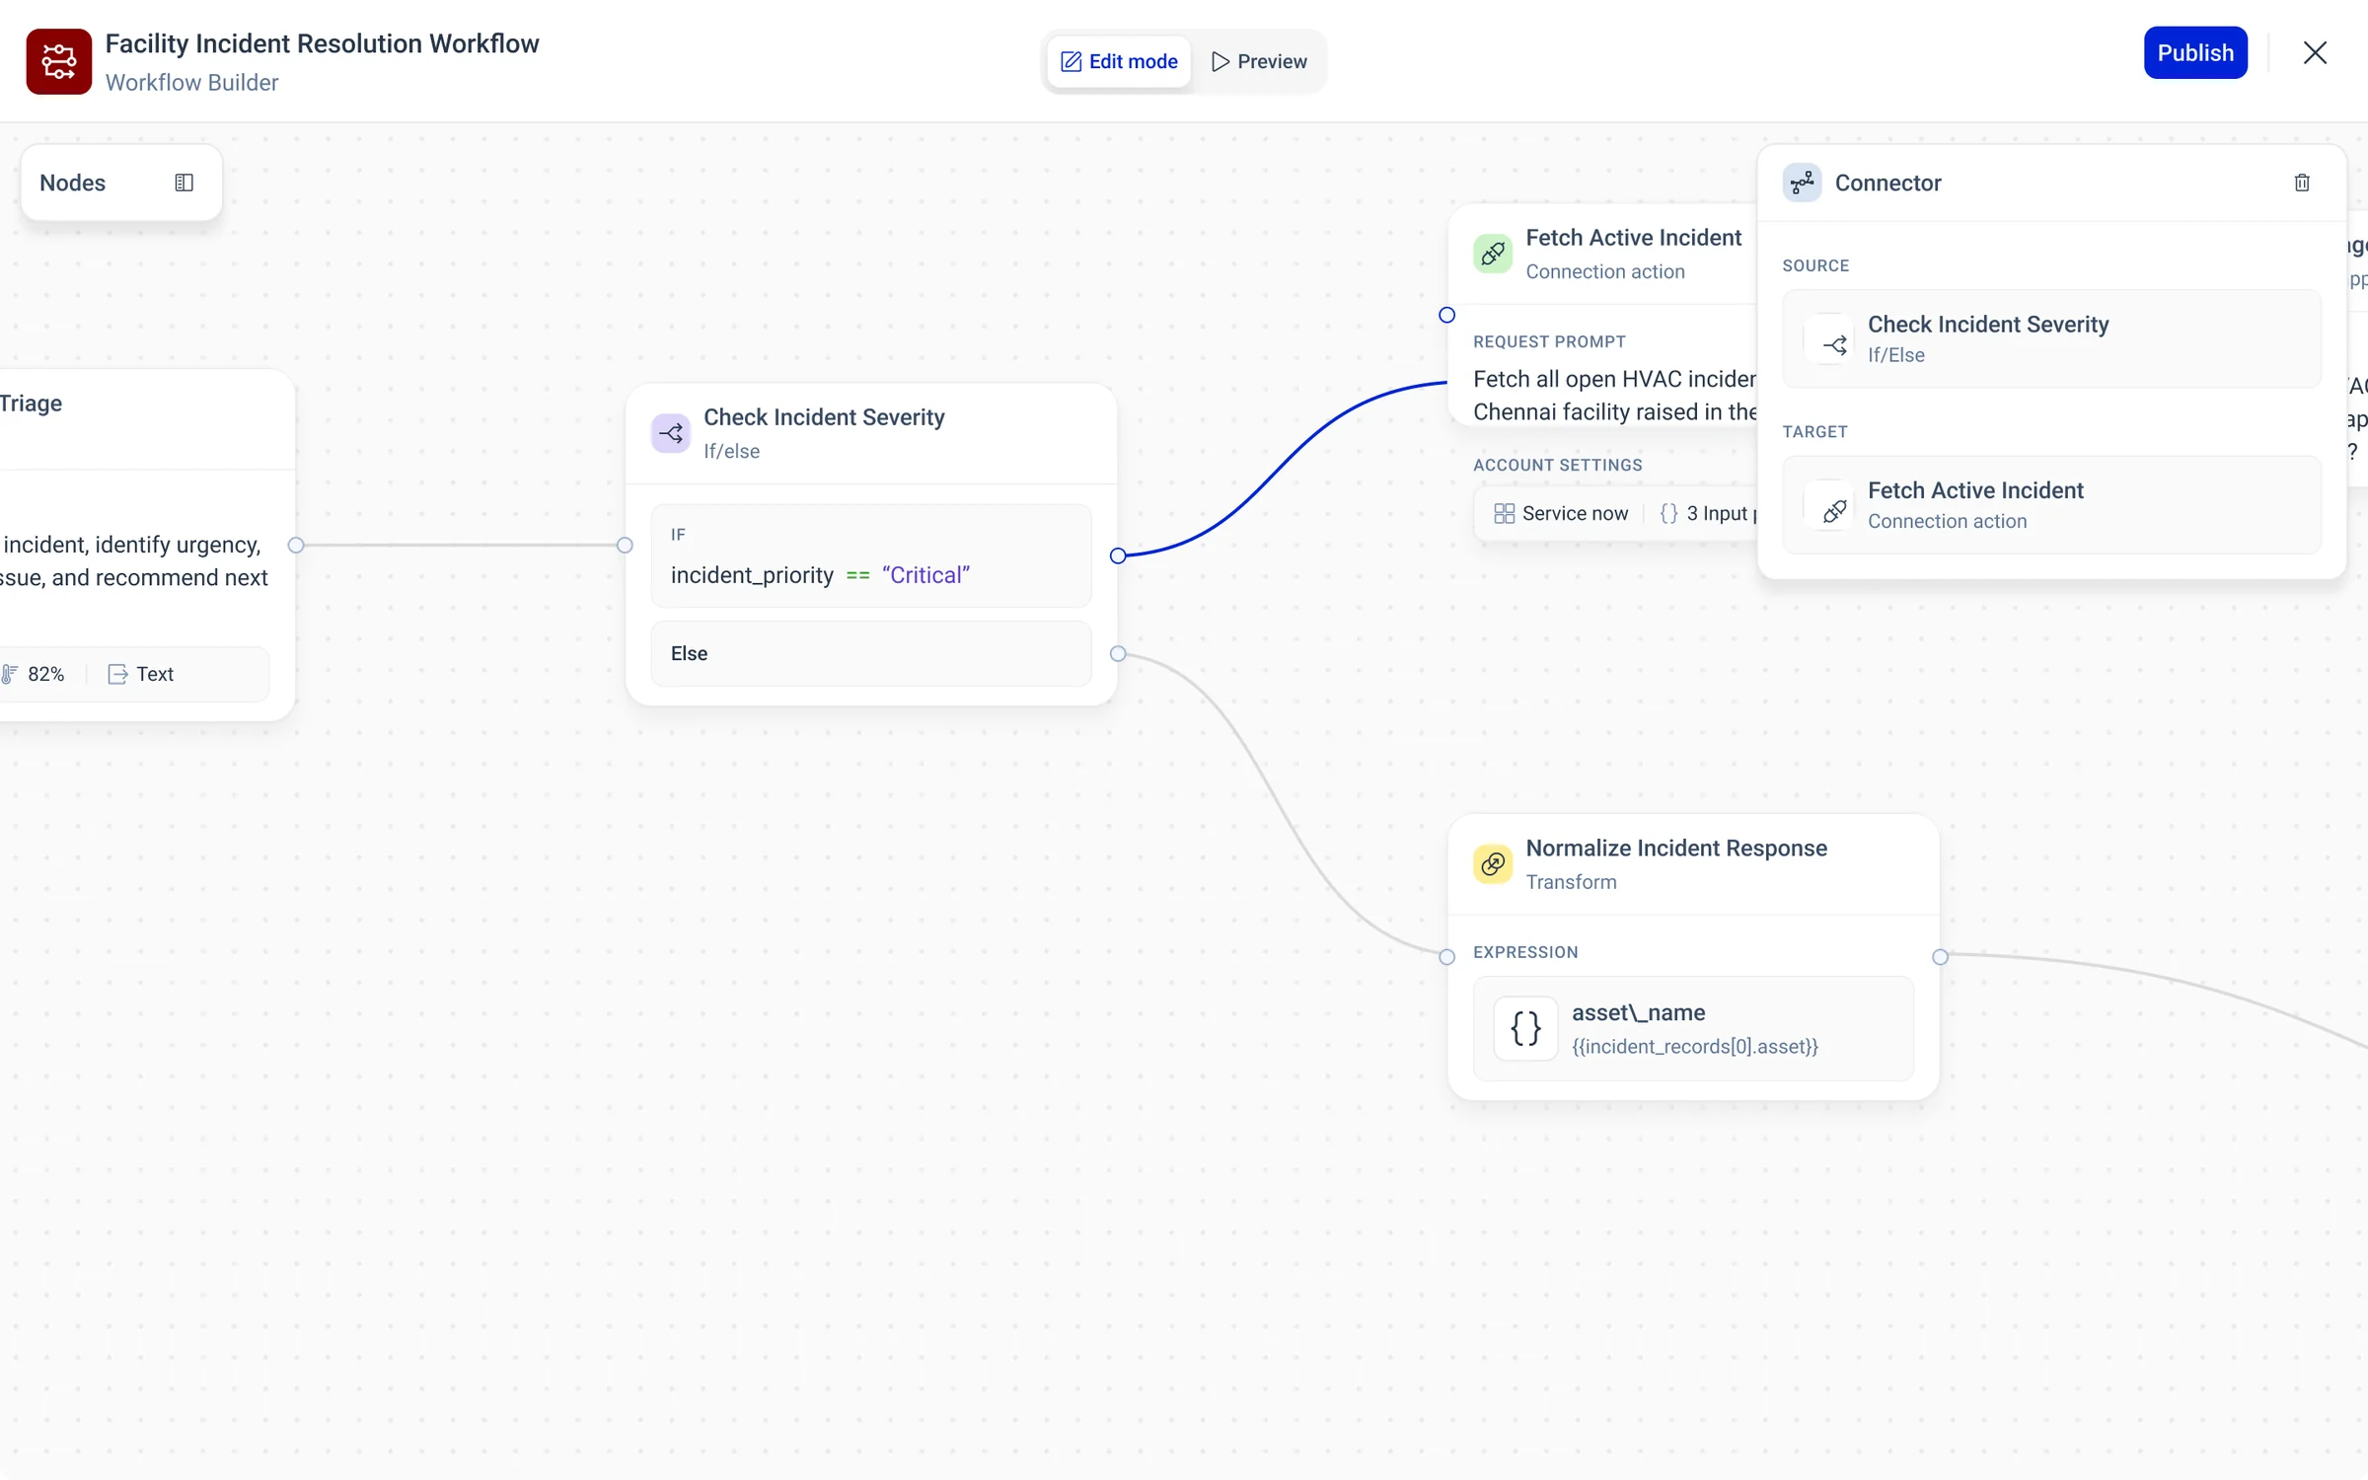The height and width of the screenshot is (1480, 2368).
Task: Click the Triage node output port
Action: click(x=295, y=545)
